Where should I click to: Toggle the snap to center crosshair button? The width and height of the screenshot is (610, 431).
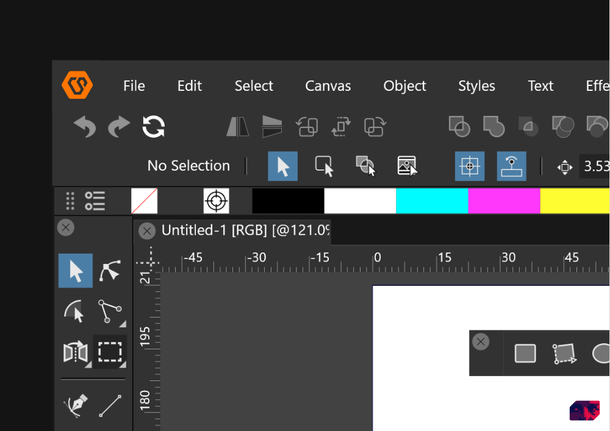click(470, 166)
